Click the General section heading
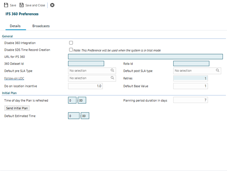 (x=7, y=36)
